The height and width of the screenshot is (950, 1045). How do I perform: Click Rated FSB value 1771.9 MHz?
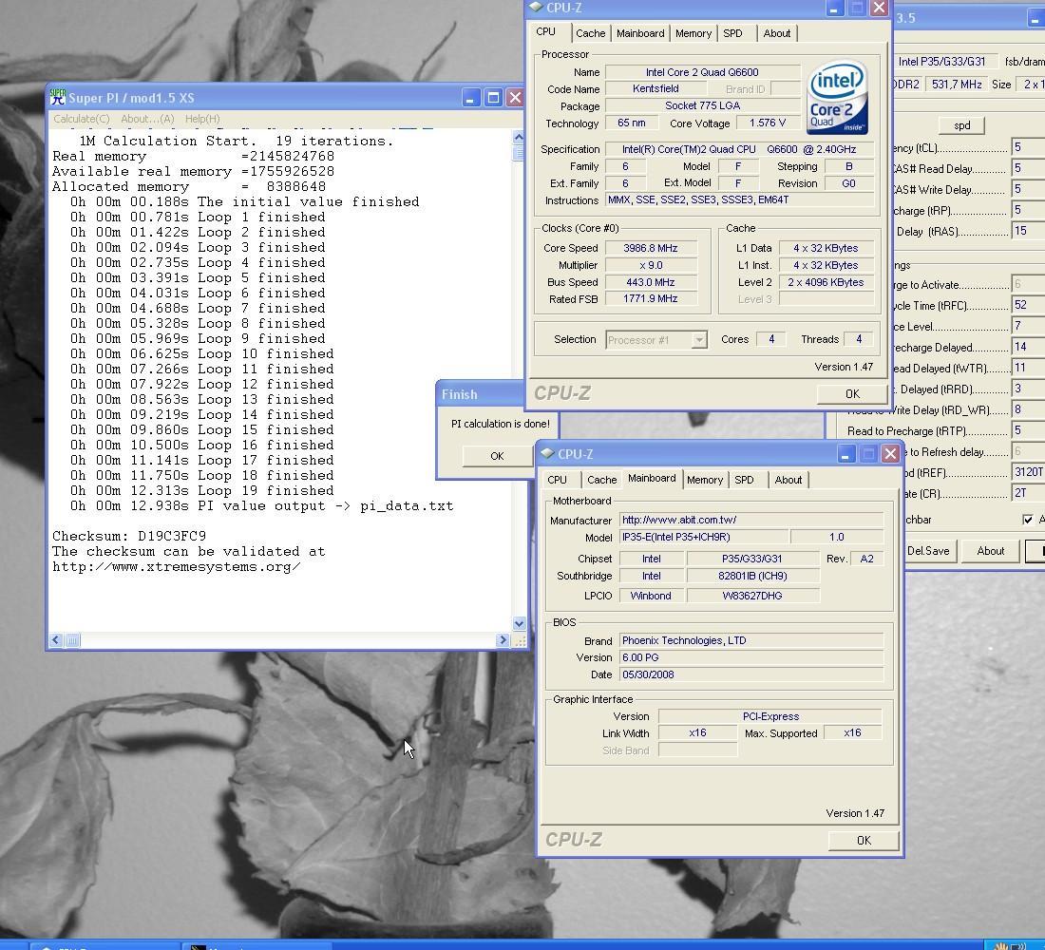coord(651,298)
